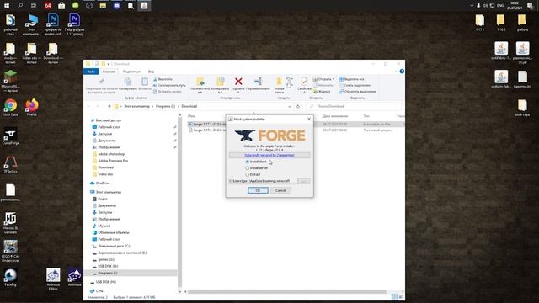Click the Date modified column header
The width and height of the screenshot is (539, 303).
point(335,116)
